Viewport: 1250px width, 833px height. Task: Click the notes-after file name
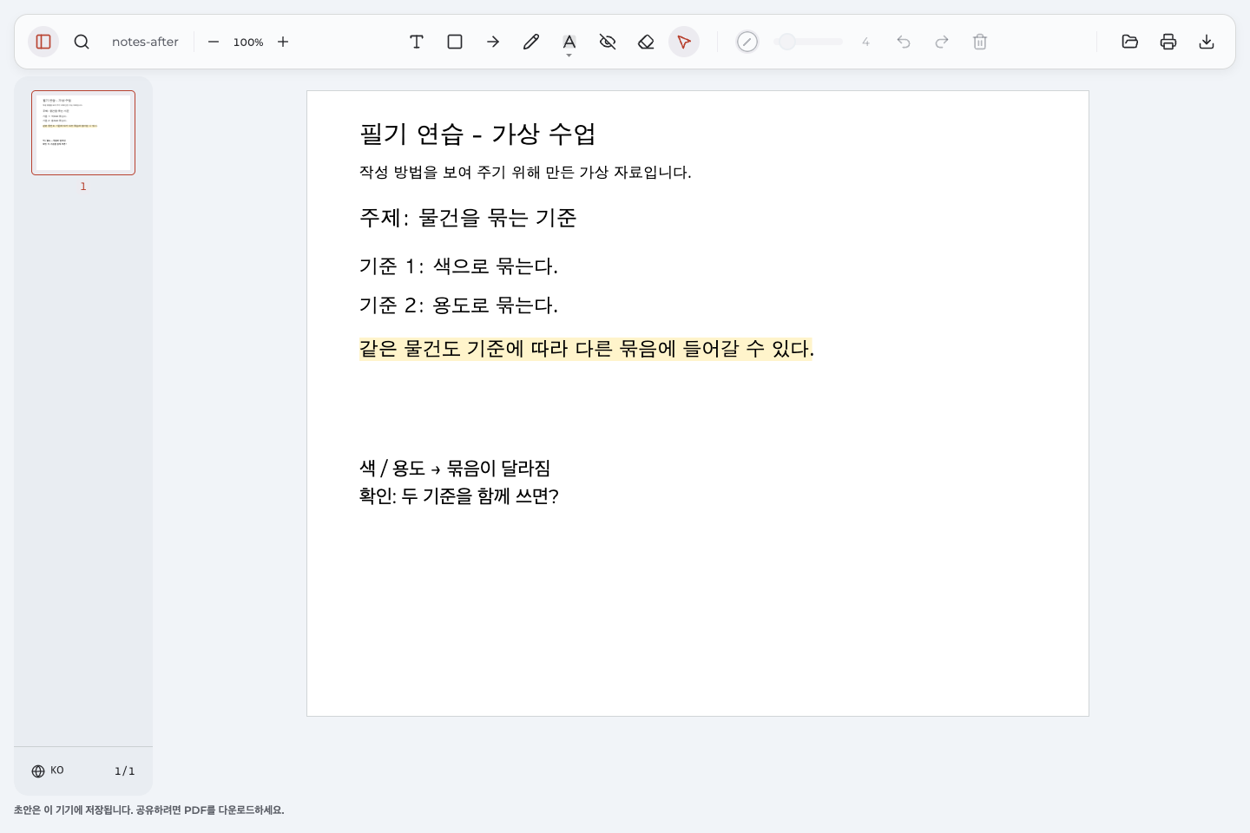pos(145,42)
